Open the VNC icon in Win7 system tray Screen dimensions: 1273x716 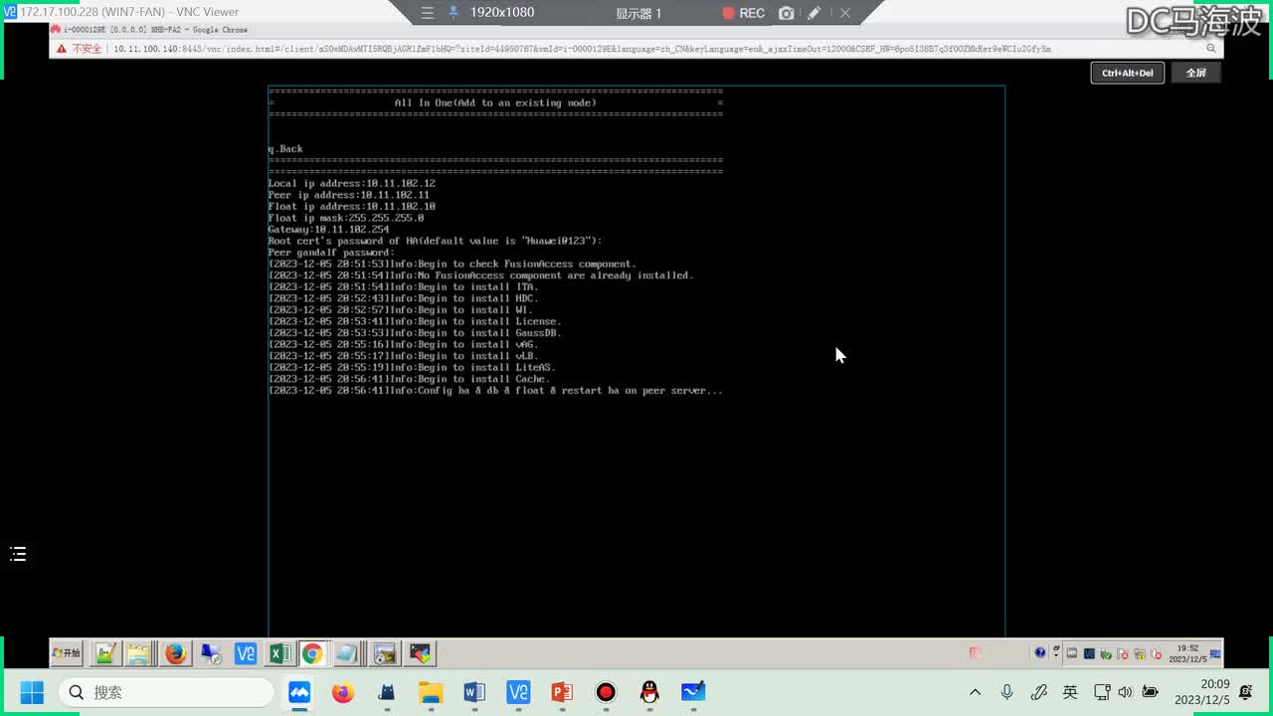[1090, 653]
